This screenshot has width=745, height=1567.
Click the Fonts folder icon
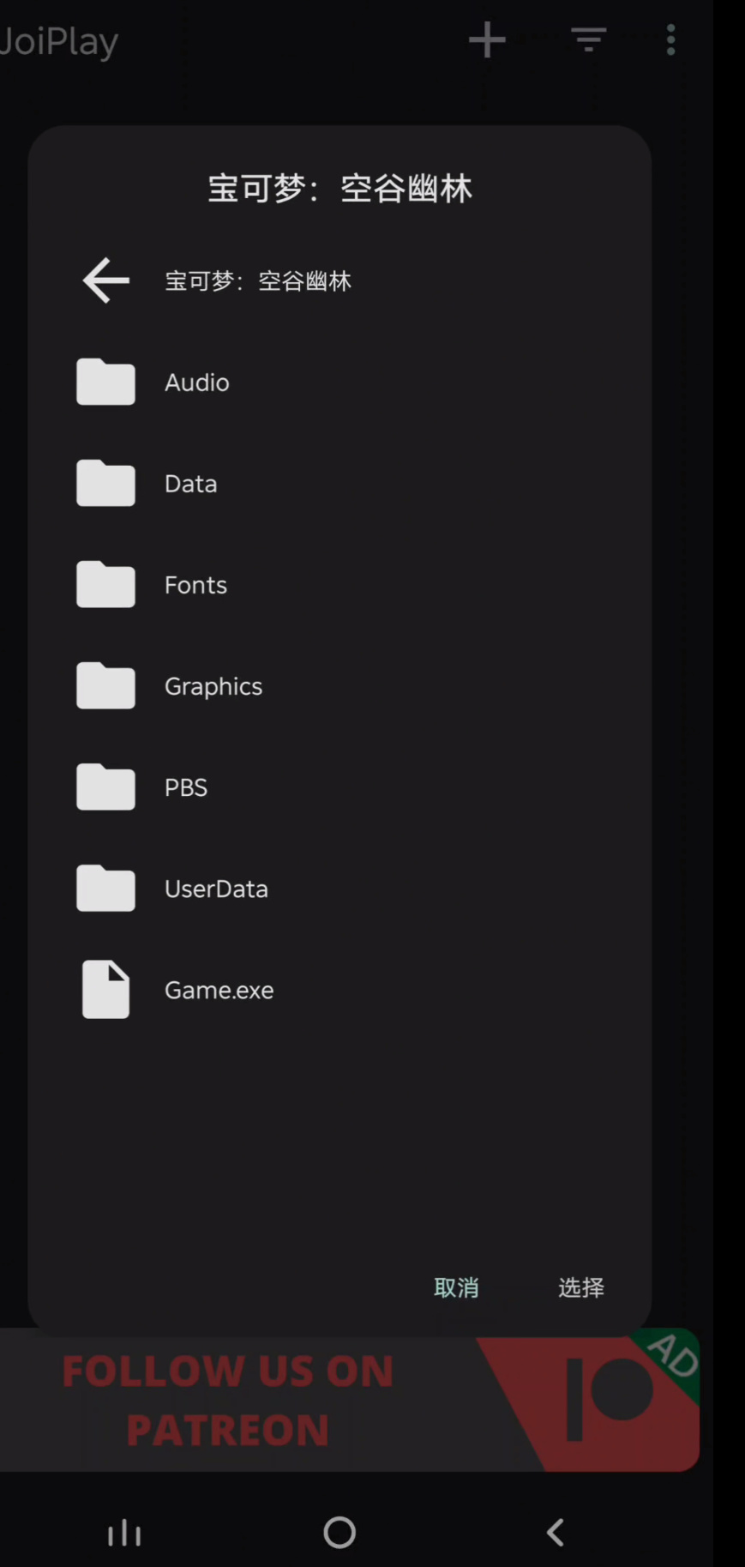(105, 584)
